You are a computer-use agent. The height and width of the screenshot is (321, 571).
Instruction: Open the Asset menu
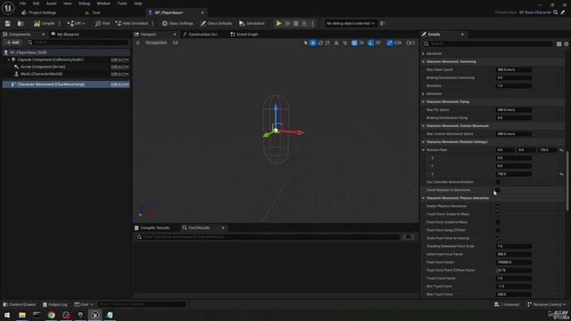[52, 4]
